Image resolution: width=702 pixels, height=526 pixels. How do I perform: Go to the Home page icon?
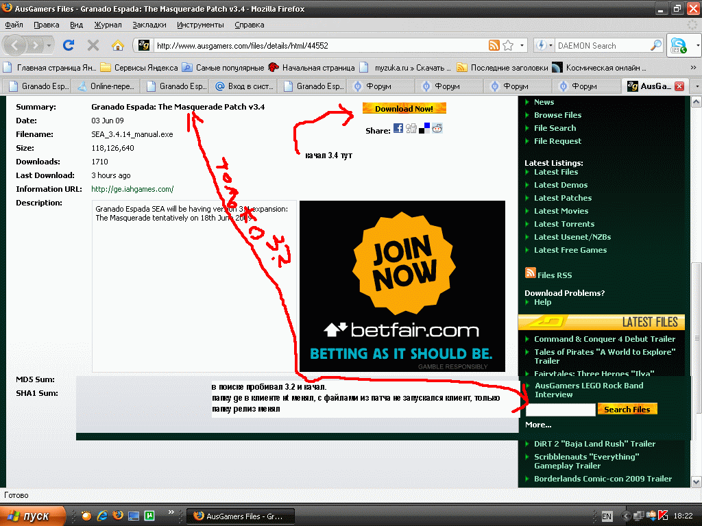[118, 45]
